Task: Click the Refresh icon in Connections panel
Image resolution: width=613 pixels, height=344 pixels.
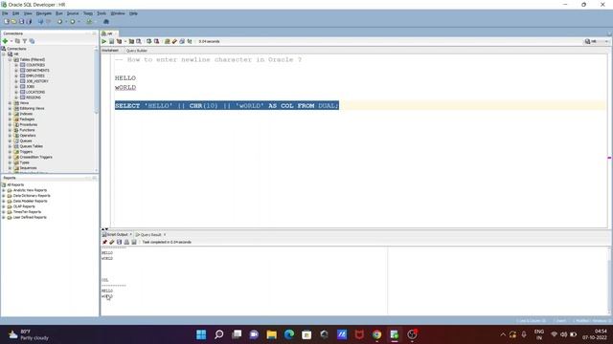Action: [17, 41]
